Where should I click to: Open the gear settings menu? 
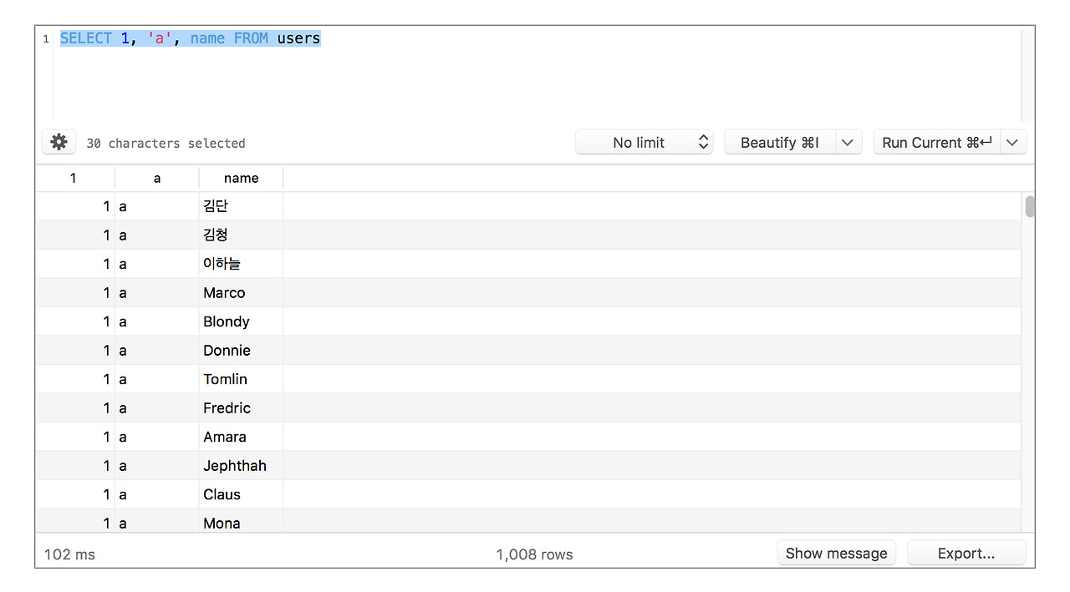pyautogui.click(x=59, y=142)
